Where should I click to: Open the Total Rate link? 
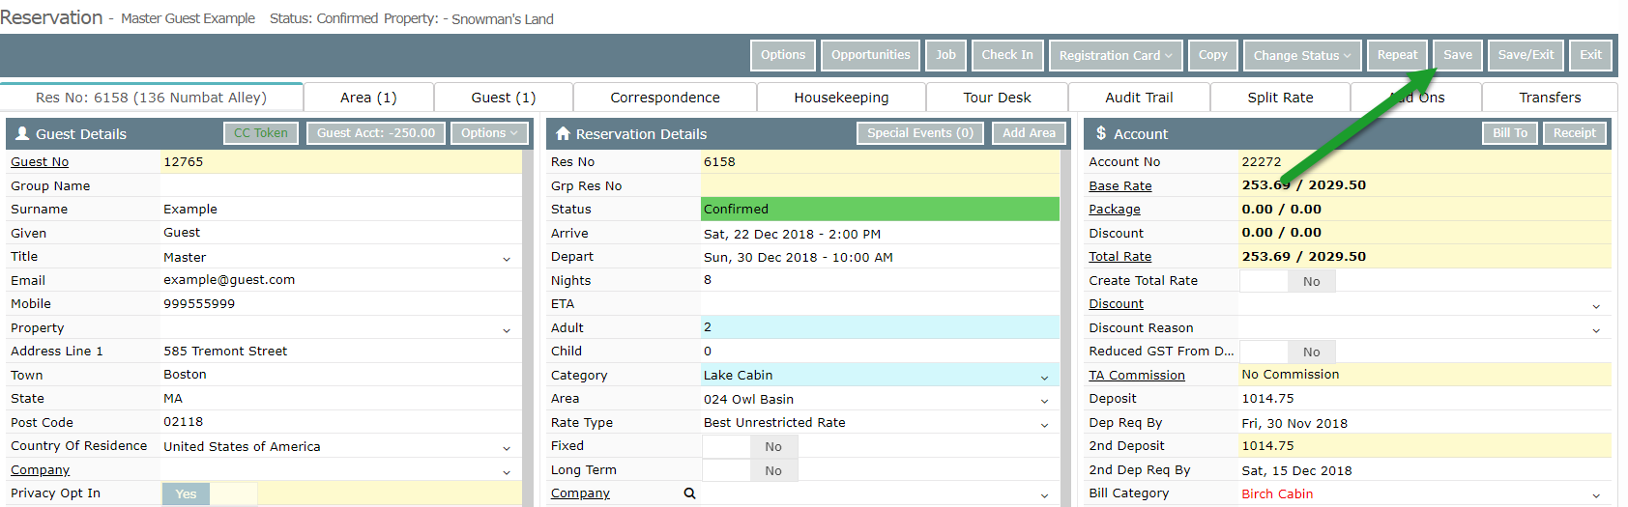1120,257
